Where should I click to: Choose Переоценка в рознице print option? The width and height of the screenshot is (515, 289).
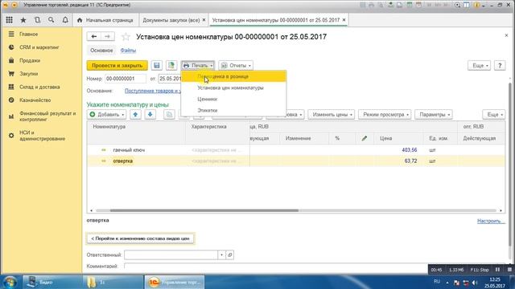[x=234, y=76]
